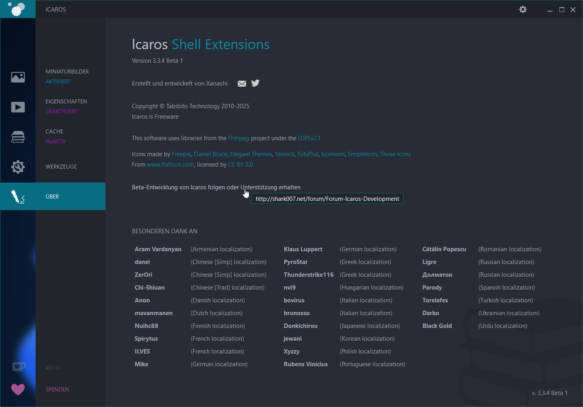Open the Freepik link
The height and width of the screenshot is (407, 583).
(181, 154)
